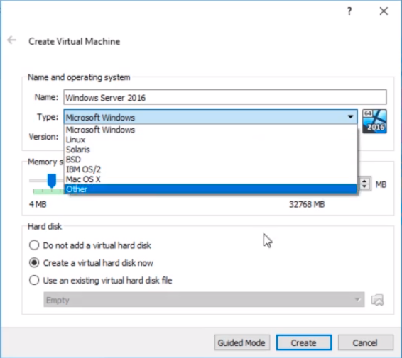Click the 4 MB minimum memory label
Viewport: 402px width, 358px height.
tap(38, 204)
